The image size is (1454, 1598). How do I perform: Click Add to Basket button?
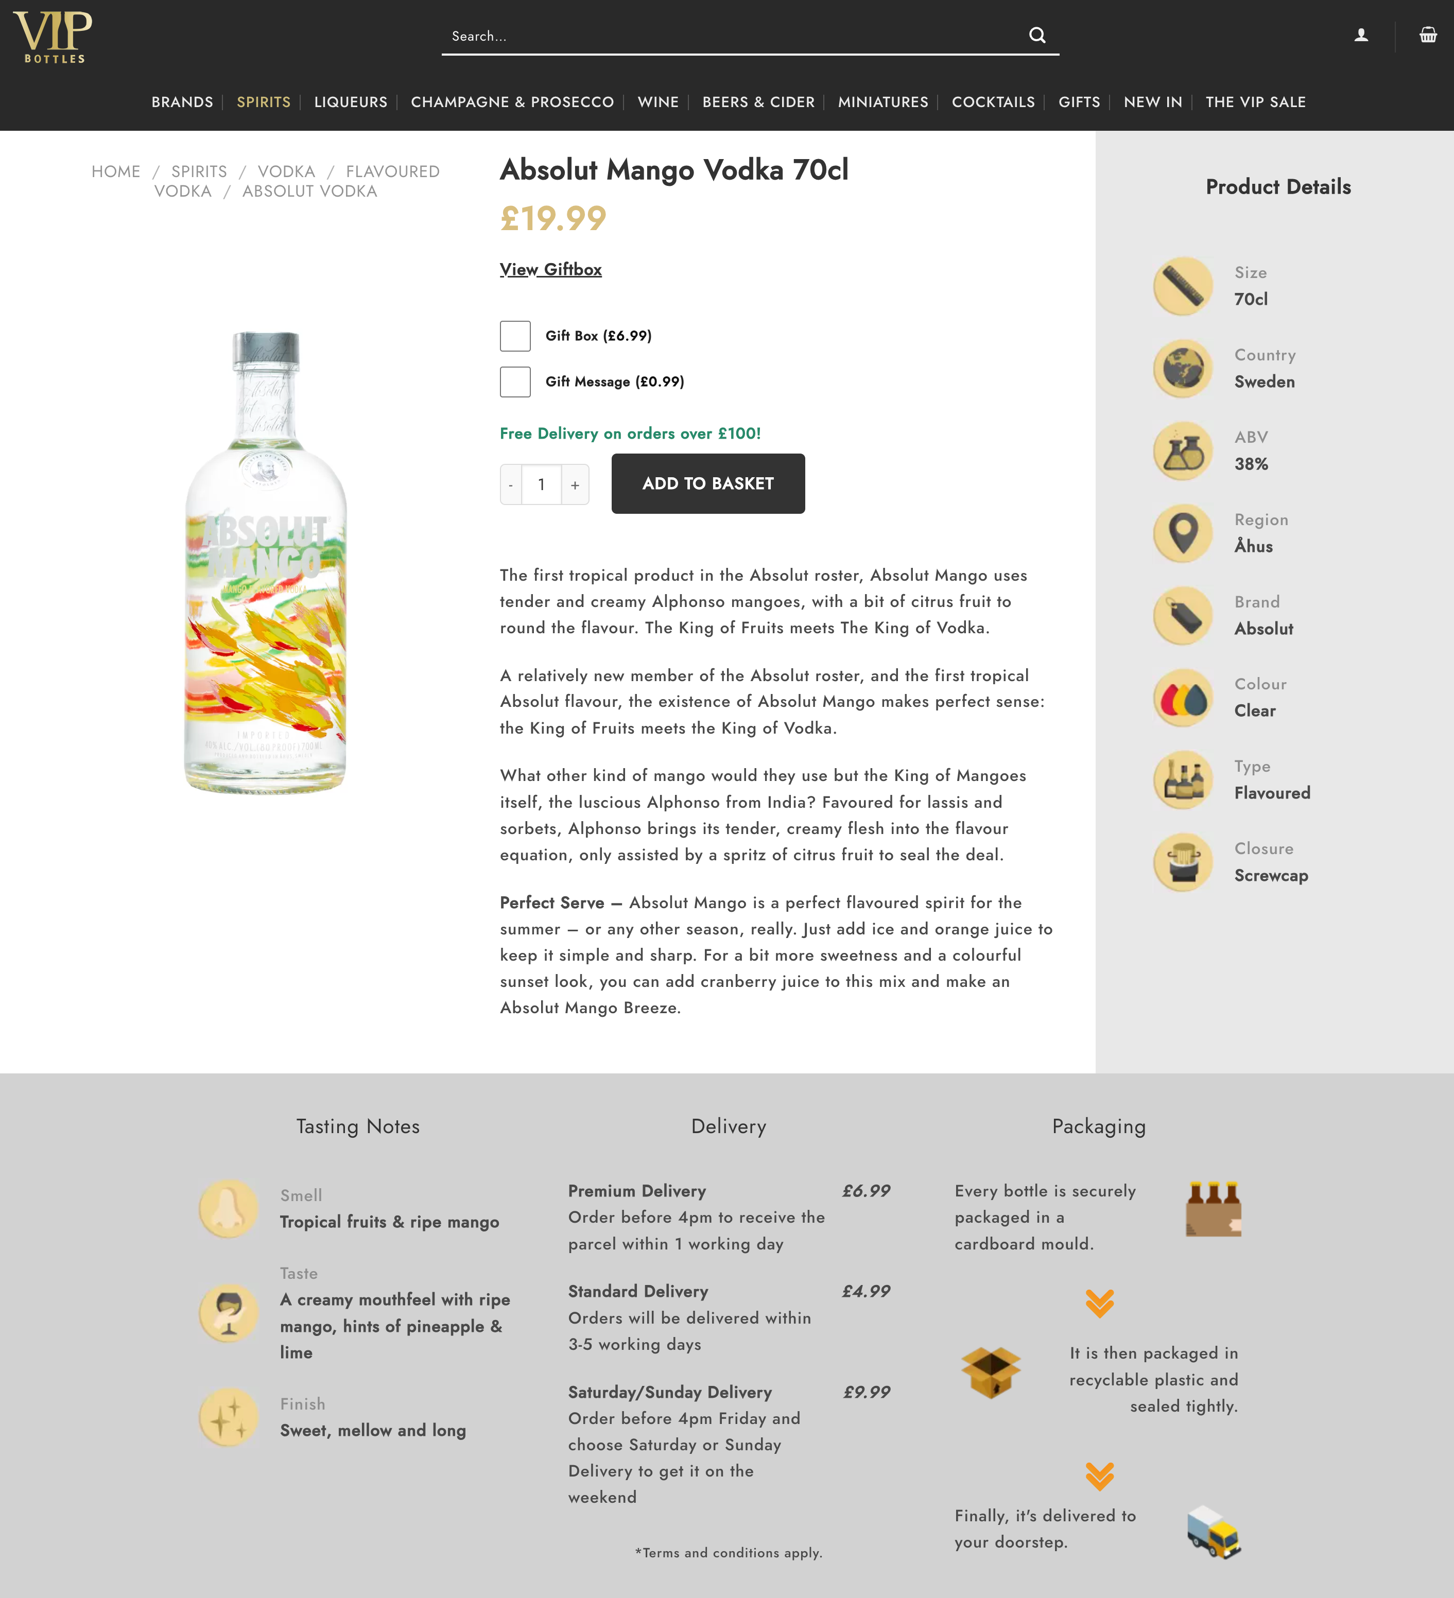point(708,483)
